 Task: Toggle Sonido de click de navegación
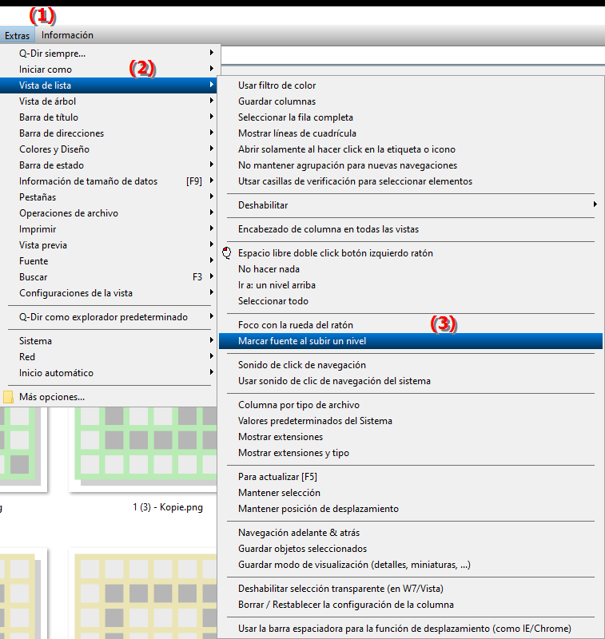click(411, 365)
